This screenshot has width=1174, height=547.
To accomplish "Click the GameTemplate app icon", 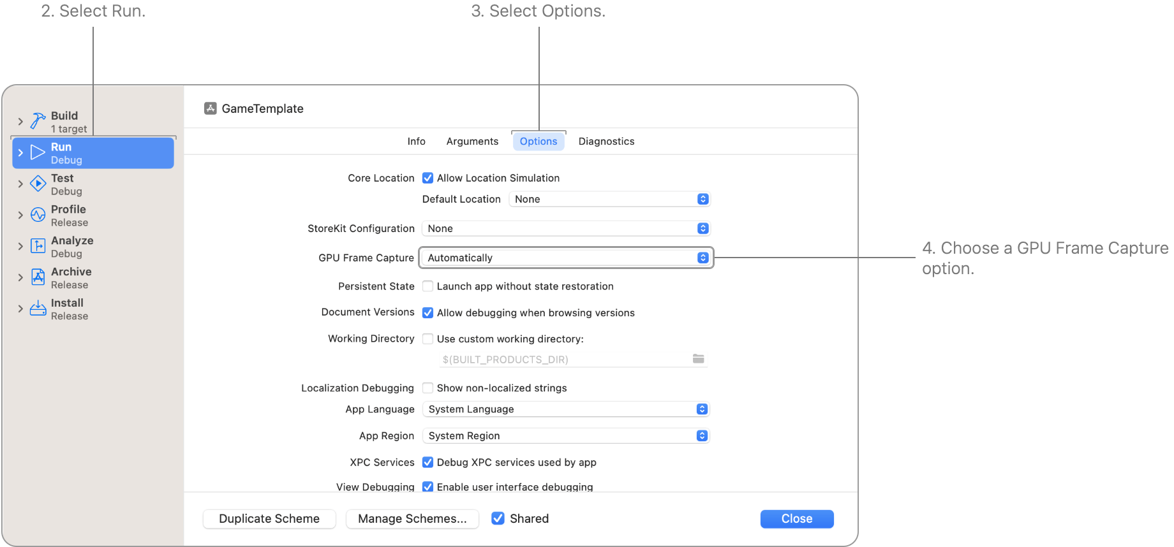I will pyautogui.click(x=210, y=108).
